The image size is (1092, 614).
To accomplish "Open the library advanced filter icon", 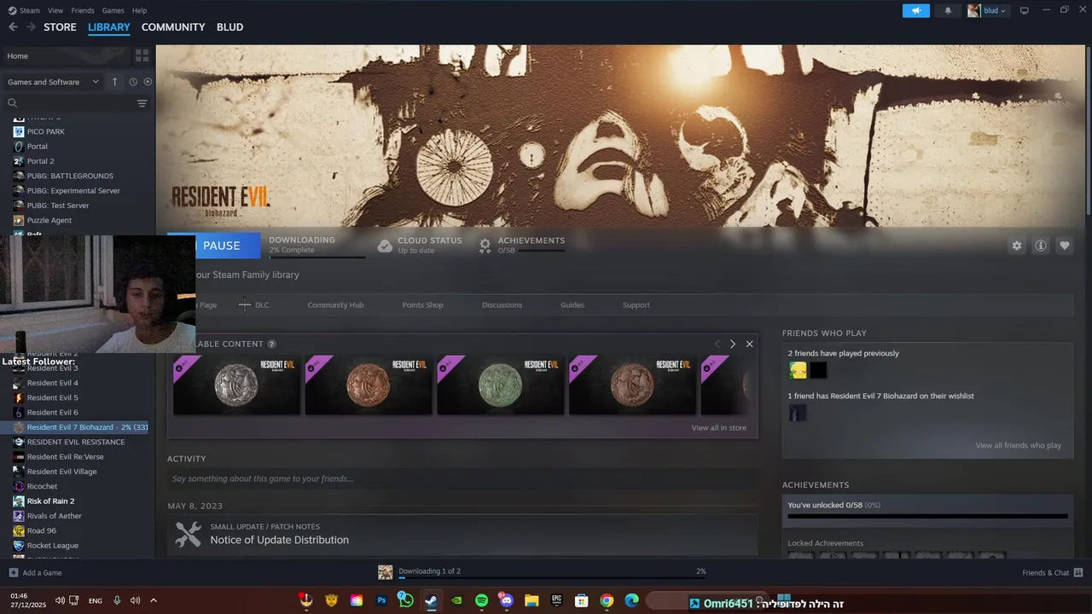I will point(142,103).
